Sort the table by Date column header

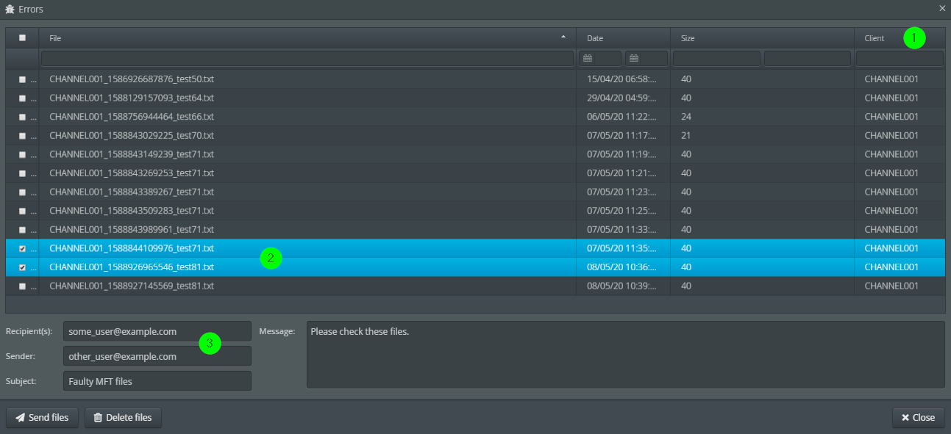[x=595, y=38]
